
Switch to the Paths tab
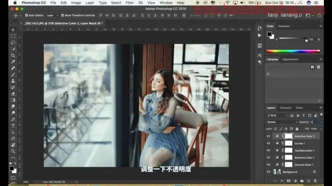pyautogui.click(x=299, y=108)
